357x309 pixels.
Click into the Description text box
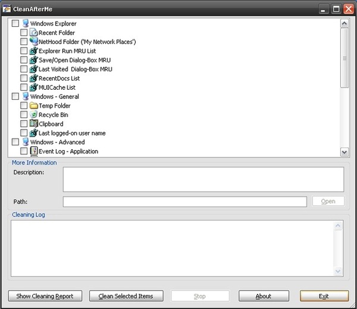pos(203,179)
